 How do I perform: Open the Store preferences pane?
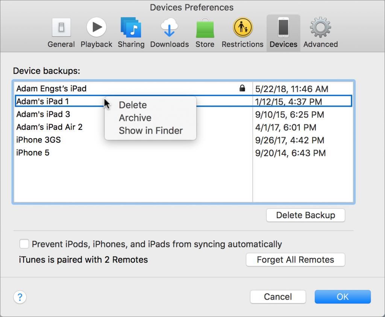pos(205,33)
